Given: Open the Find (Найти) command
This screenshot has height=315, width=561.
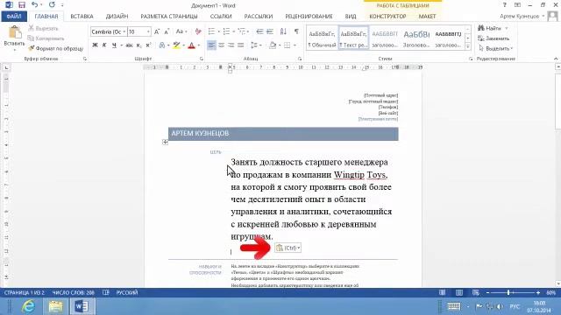Looking at the screenshot, I should [490, 28].
